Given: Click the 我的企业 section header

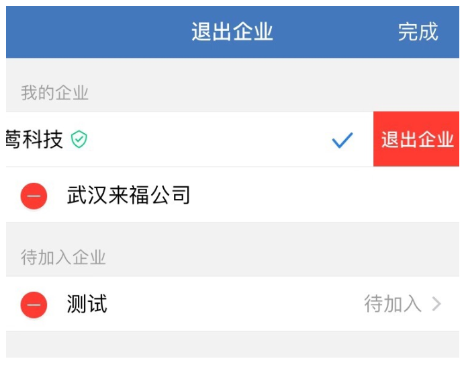Looking at the screenshot, I should (54, 93).
